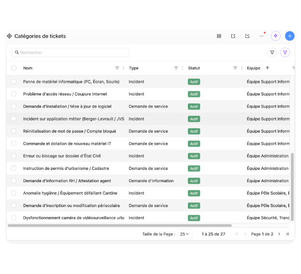Open Dysfonctionnement caméra de vidéosurveillance entry
The height and width of the screenshot is (274, 301).
(73, 218)
